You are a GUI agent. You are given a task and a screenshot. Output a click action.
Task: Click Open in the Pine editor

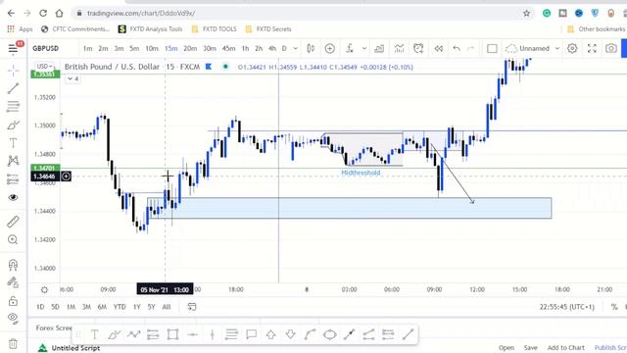[506, 348]
